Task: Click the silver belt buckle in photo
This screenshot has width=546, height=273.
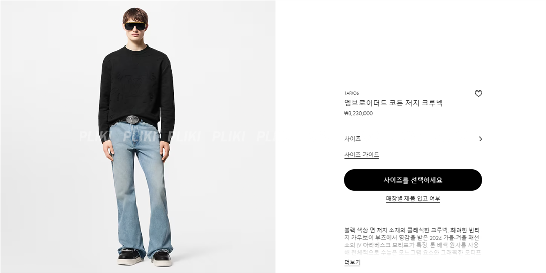Action: [132, 119]
